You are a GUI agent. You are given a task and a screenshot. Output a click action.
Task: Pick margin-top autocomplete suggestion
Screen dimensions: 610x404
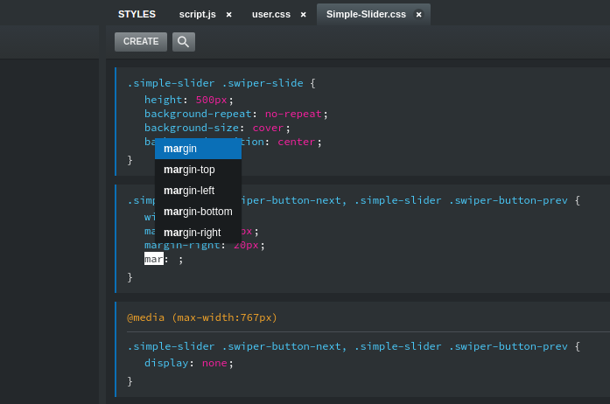coord(198,170)
